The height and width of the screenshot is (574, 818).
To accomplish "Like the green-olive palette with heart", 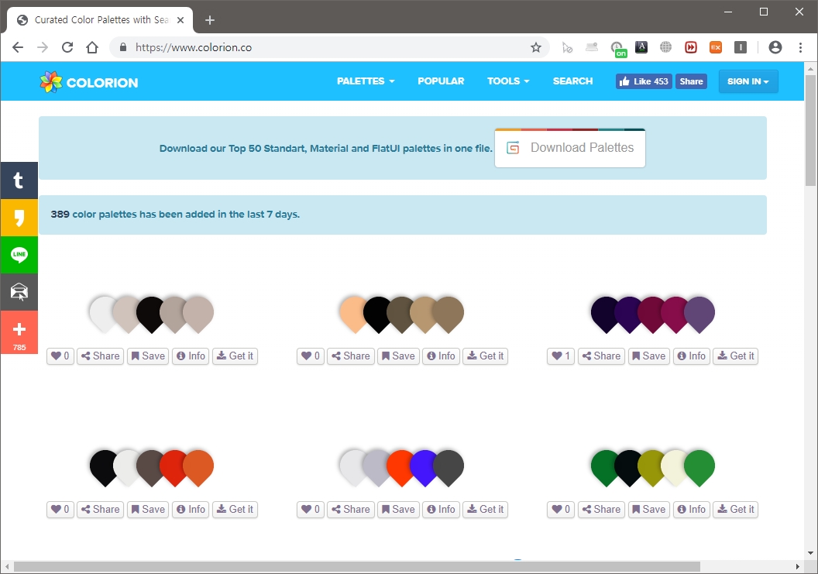I will coord(561,509).
